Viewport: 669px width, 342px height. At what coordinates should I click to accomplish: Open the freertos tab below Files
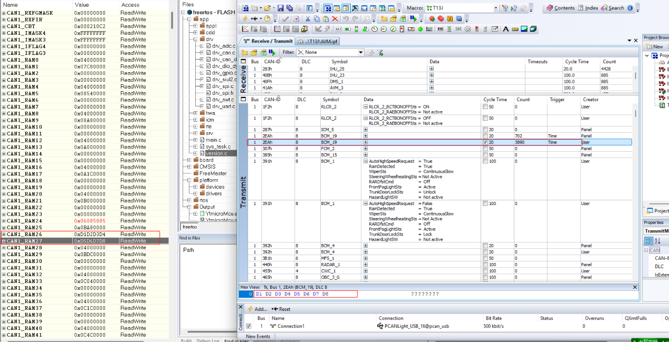coord(189,227)
